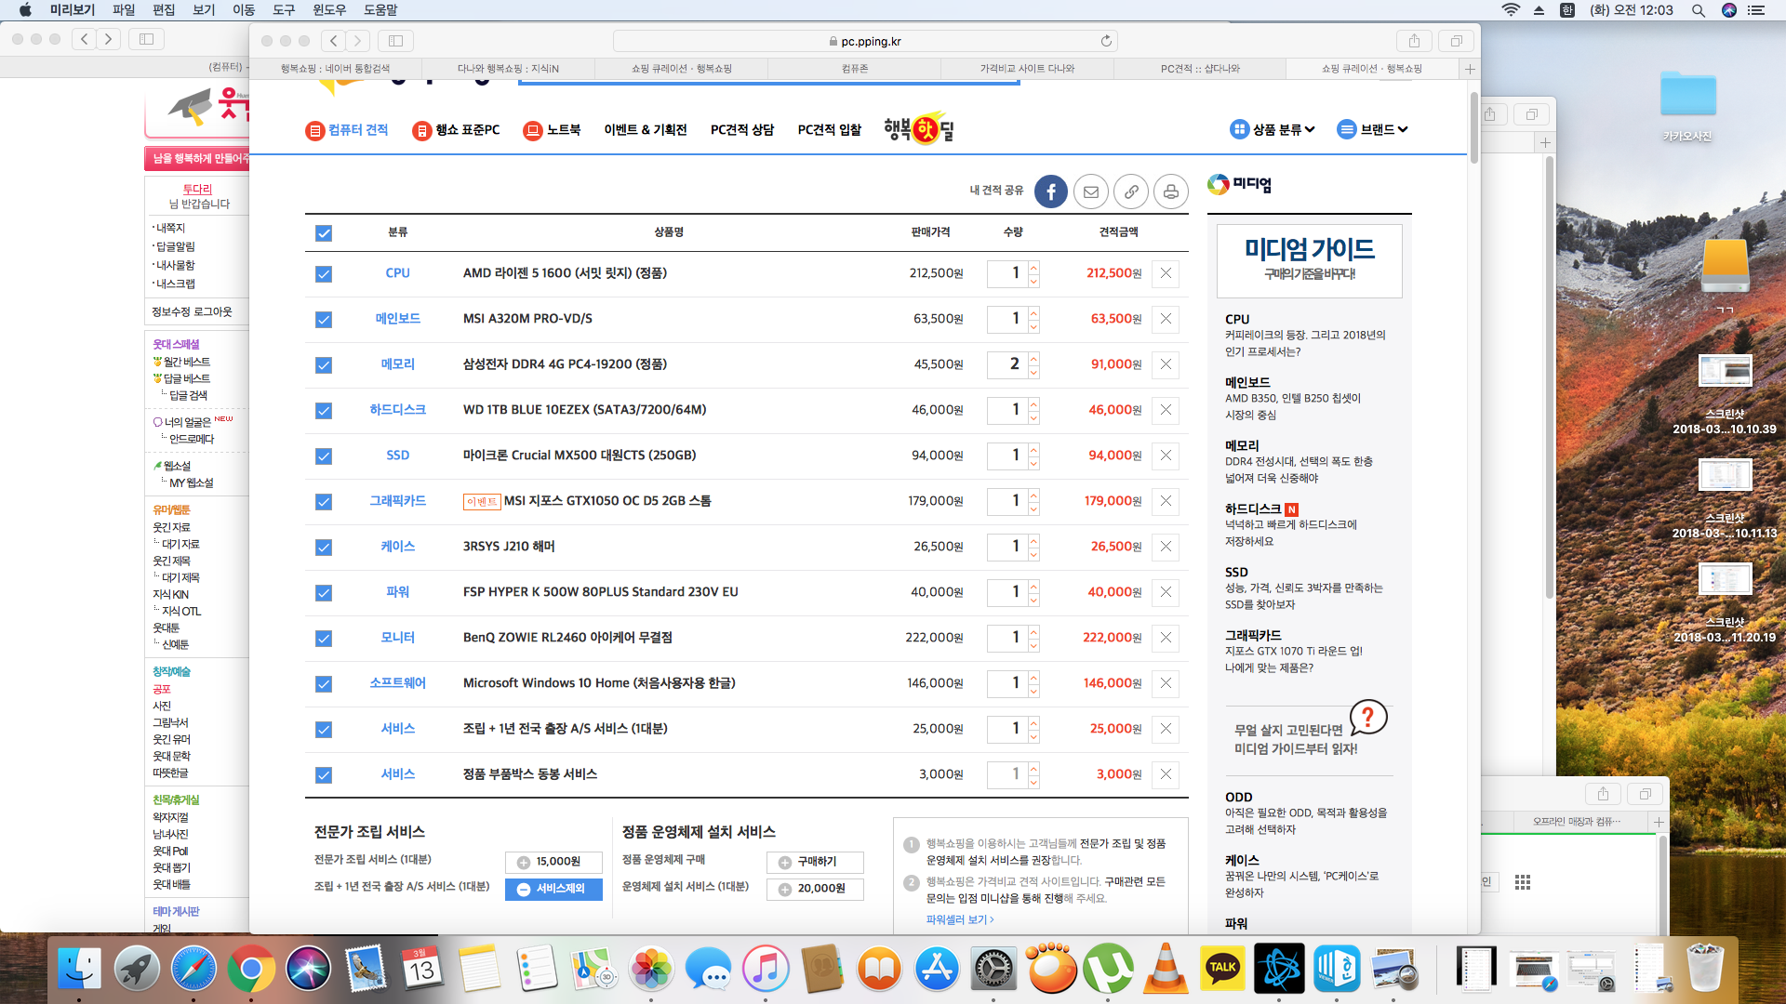Open the 그래픽카드 category link
This screenshot has height=1004, width=1786.
(x=397, y=501)
